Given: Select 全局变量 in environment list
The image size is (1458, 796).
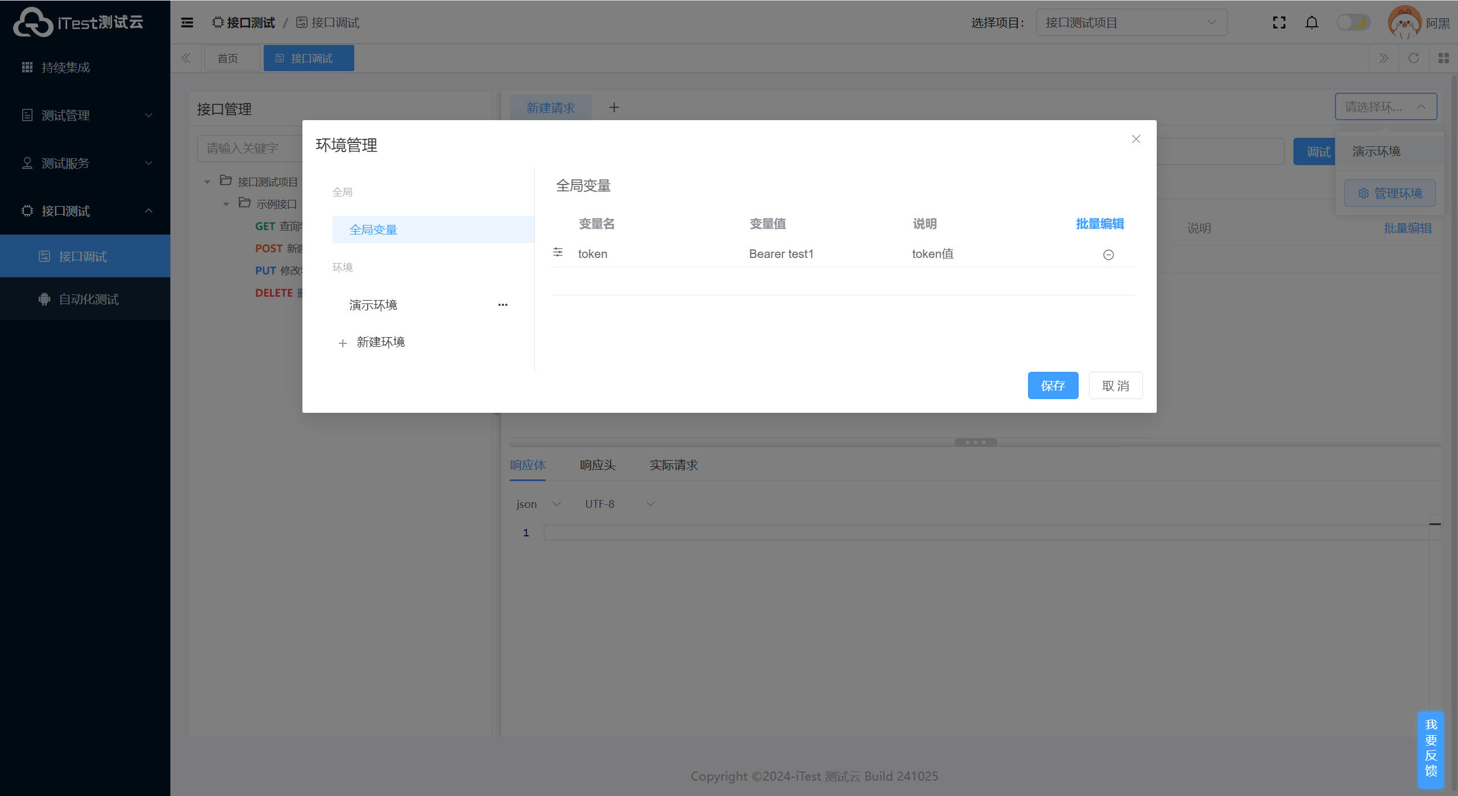Looking at the screenshot, I should click(374, 230).
